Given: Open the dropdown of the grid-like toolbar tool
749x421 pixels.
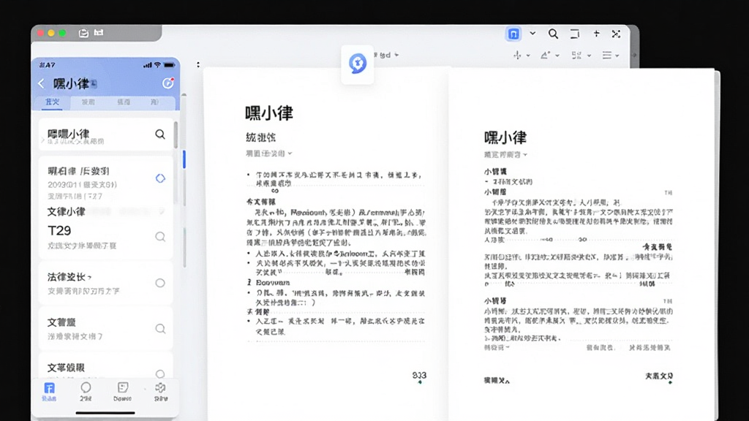Looking at the screenshot, I should (x=589, y=56).
